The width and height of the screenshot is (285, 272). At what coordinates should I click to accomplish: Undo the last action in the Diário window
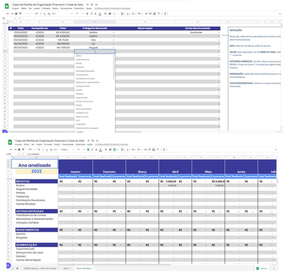pos(8,13)
